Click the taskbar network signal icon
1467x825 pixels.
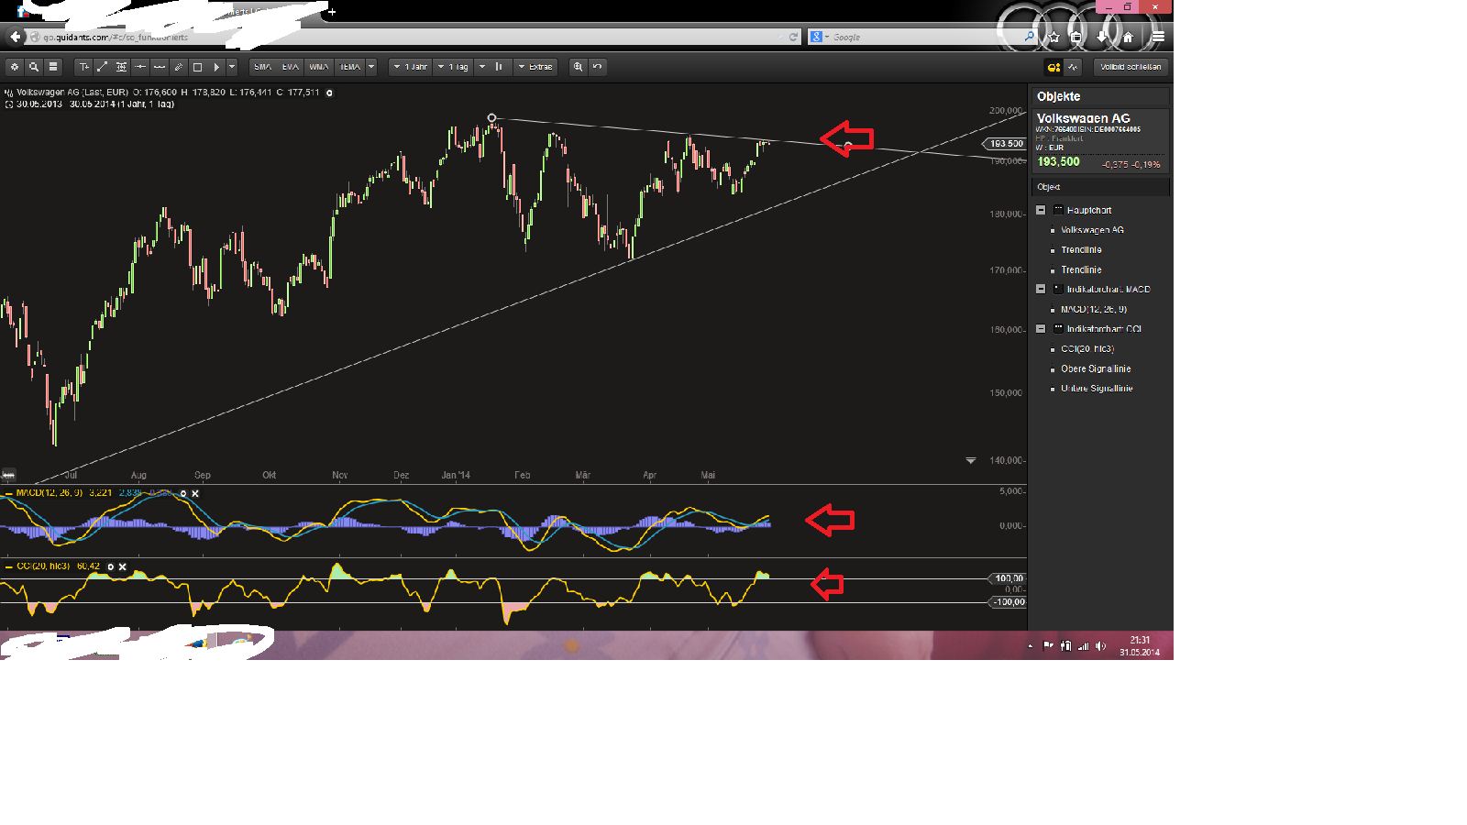pyautogui.click(x=1083, y=646)
